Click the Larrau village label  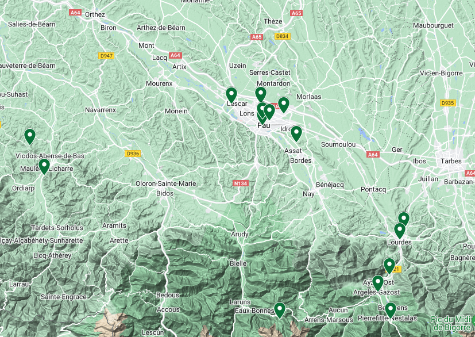point(19,284)
